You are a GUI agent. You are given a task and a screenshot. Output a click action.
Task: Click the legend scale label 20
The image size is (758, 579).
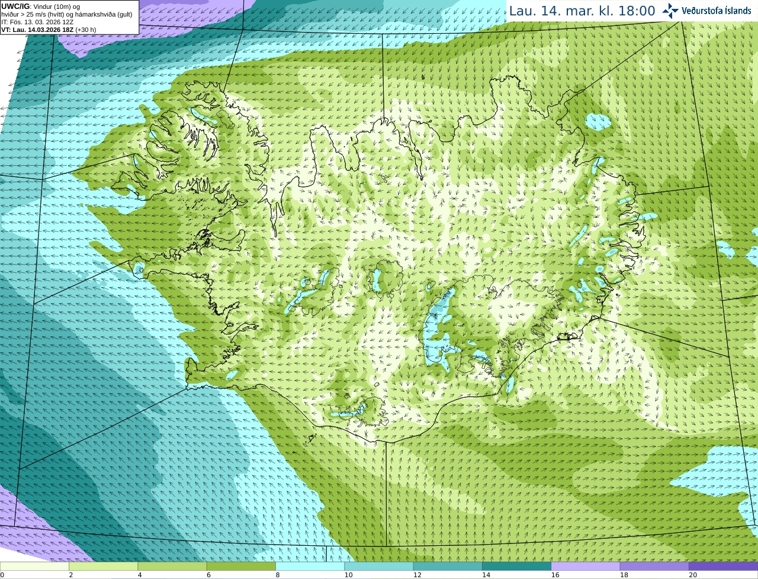[693, 575]
